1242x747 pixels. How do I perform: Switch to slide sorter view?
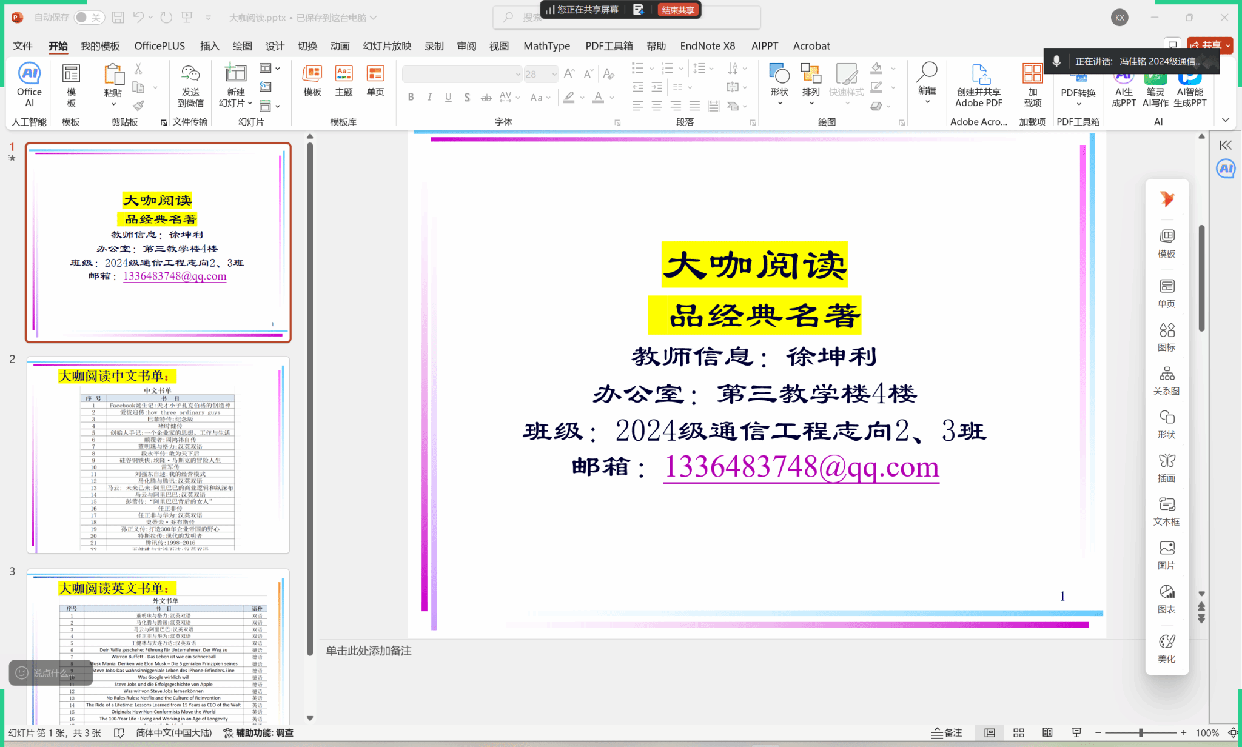1019,732
